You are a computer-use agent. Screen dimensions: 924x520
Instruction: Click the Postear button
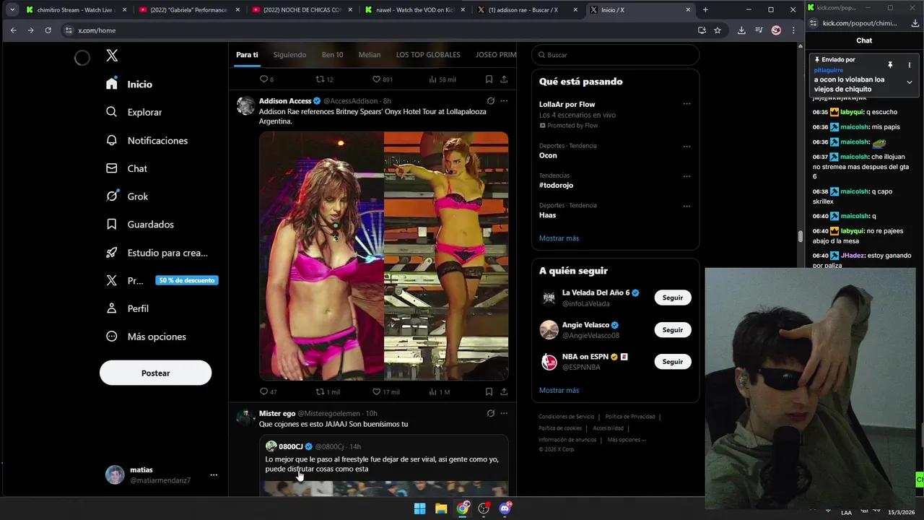(x=155, y=373)
